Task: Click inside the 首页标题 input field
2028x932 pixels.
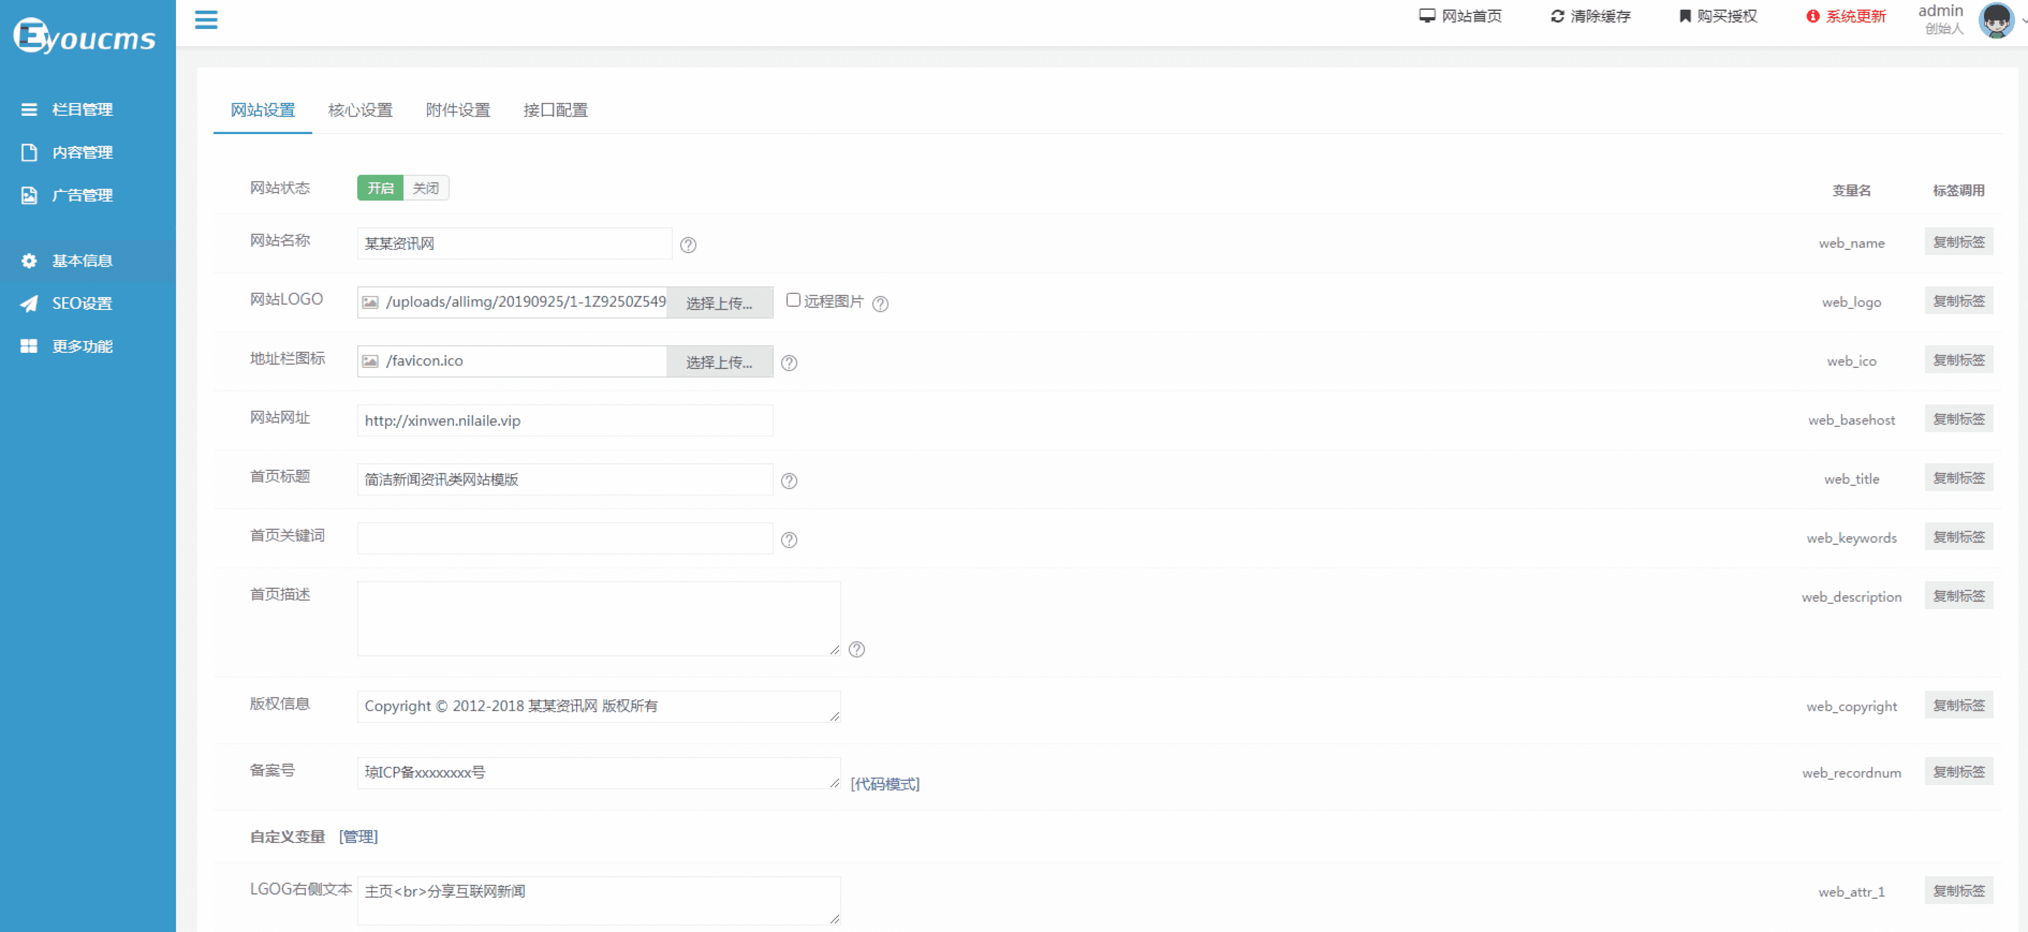Action: pos(564,478)
